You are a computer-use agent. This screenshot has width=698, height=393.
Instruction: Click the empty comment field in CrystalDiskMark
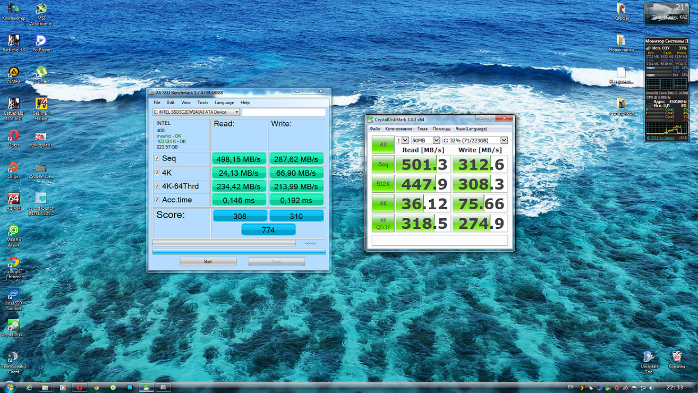pyautogui.click(x=439, y=241)
